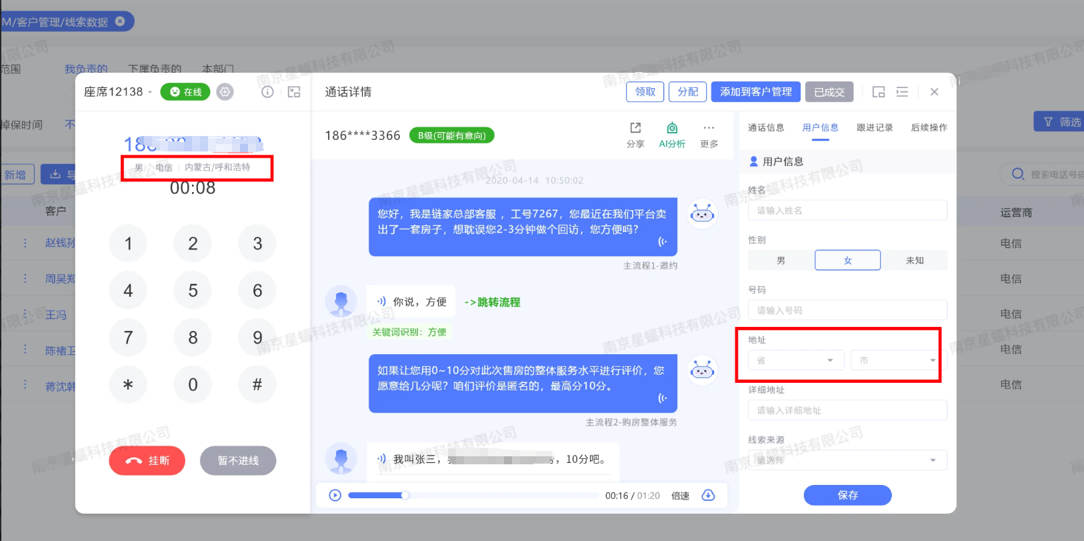Switch to the 通话信息 tab
This screenshot has width=1084, height=541.
click(x=766, y=127)
